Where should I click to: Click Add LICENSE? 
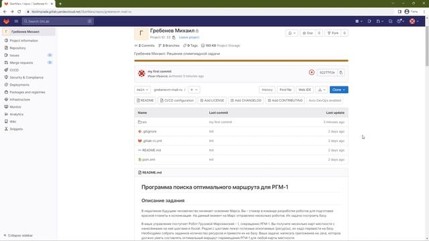(212, 100)
